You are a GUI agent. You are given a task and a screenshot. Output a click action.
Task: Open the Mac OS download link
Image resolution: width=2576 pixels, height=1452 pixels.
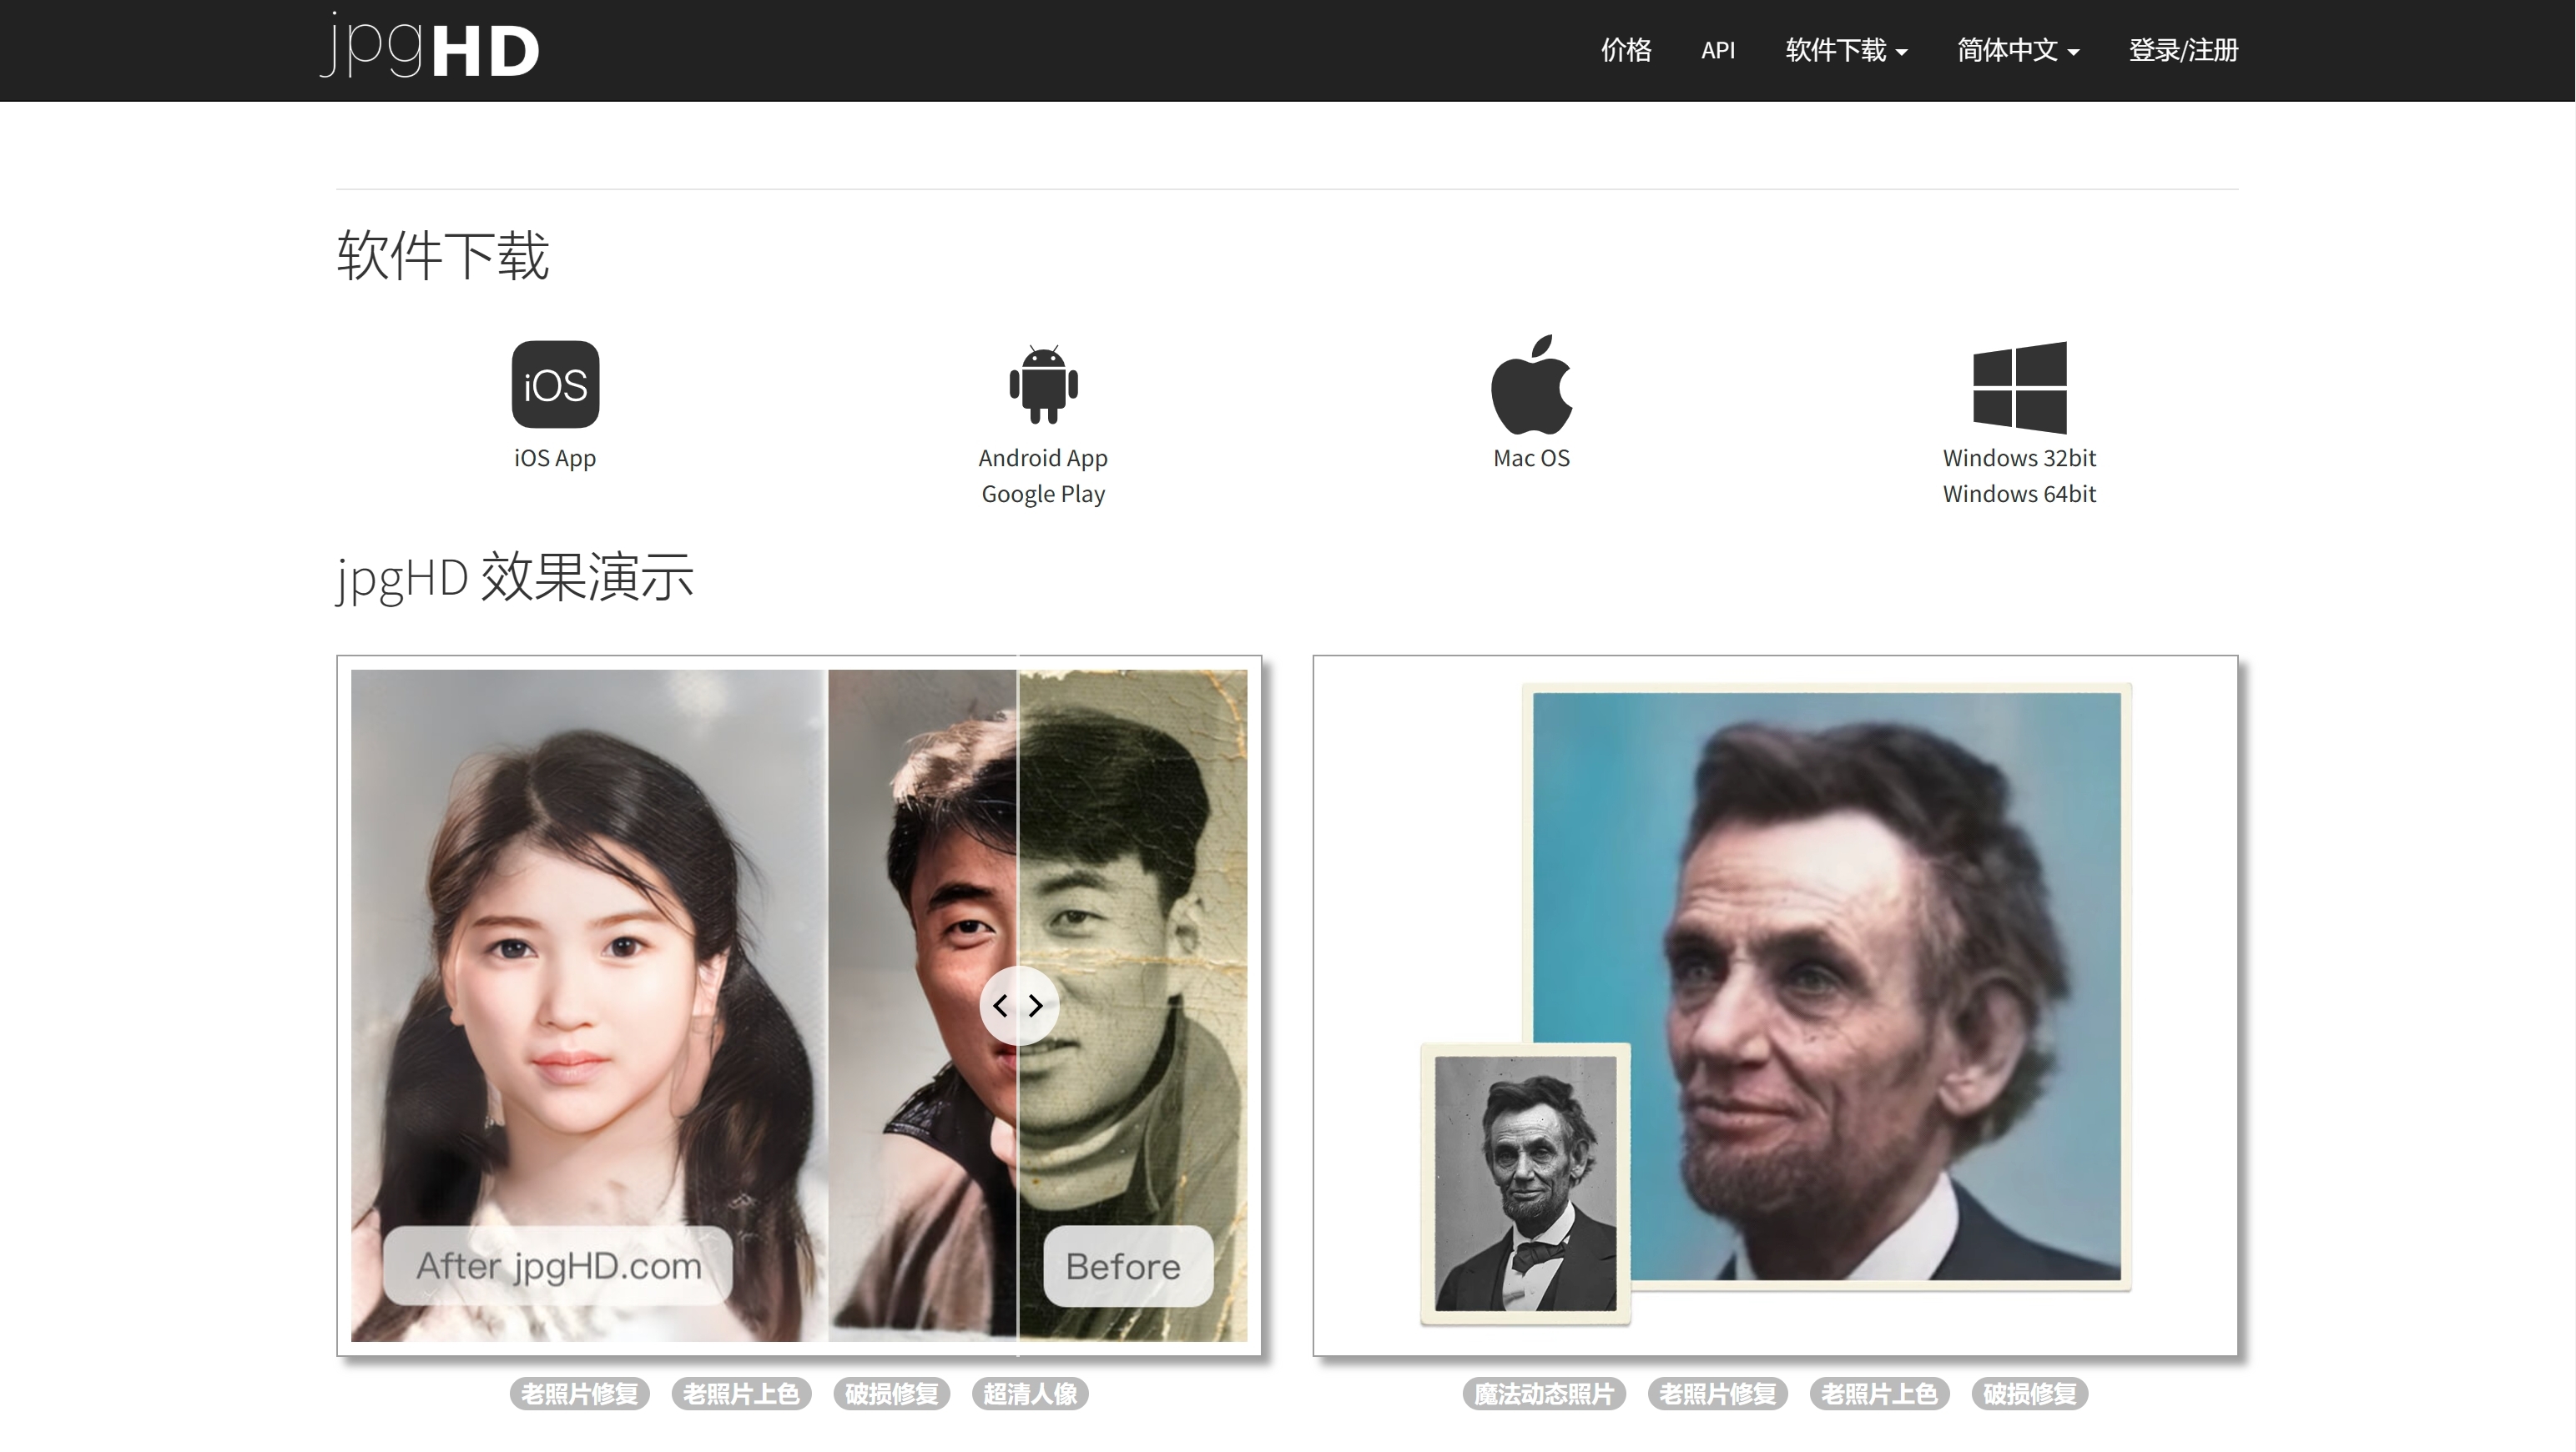1531,458
